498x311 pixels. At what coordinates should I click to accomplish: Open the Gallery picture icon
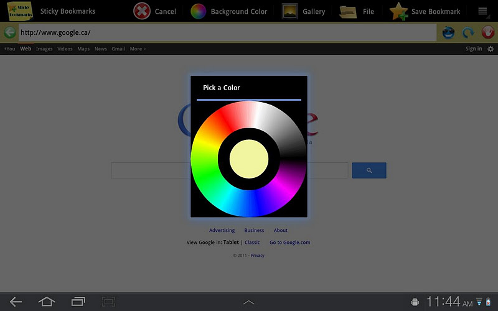pos(289,11)
